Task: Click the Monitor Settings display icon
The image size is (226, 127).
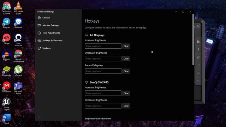Action: click(39, 25)
